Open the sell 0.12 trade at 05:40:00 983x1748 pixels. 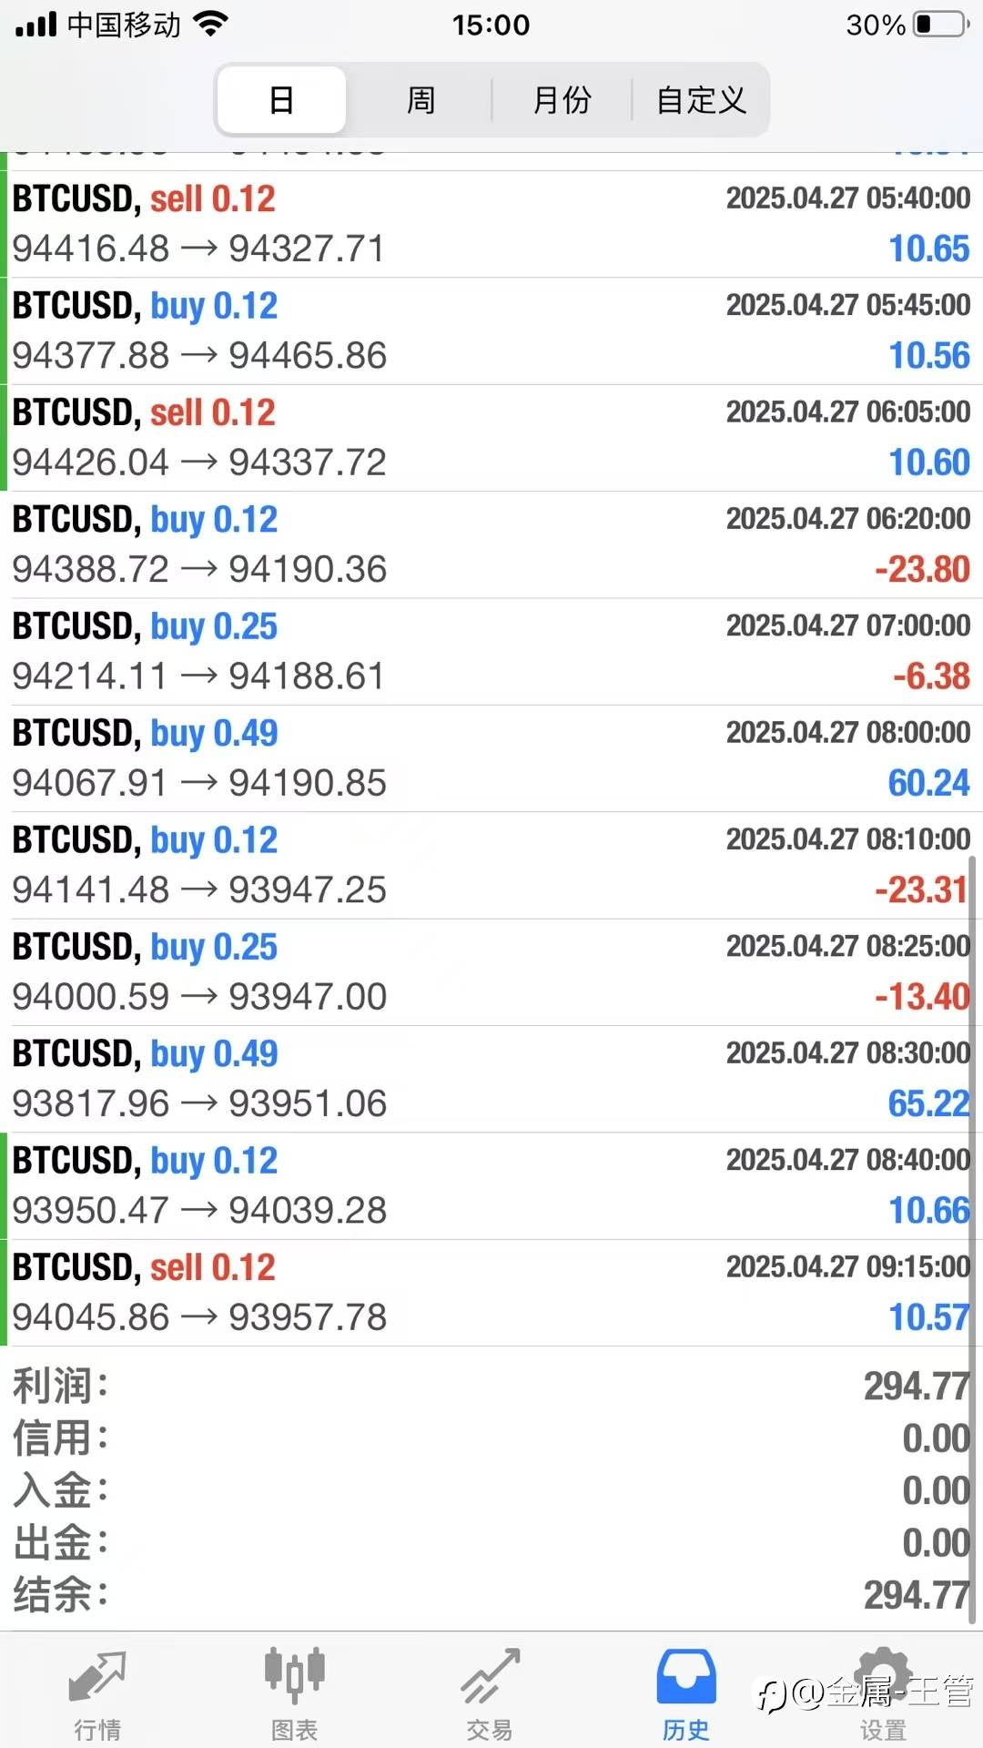491,224
